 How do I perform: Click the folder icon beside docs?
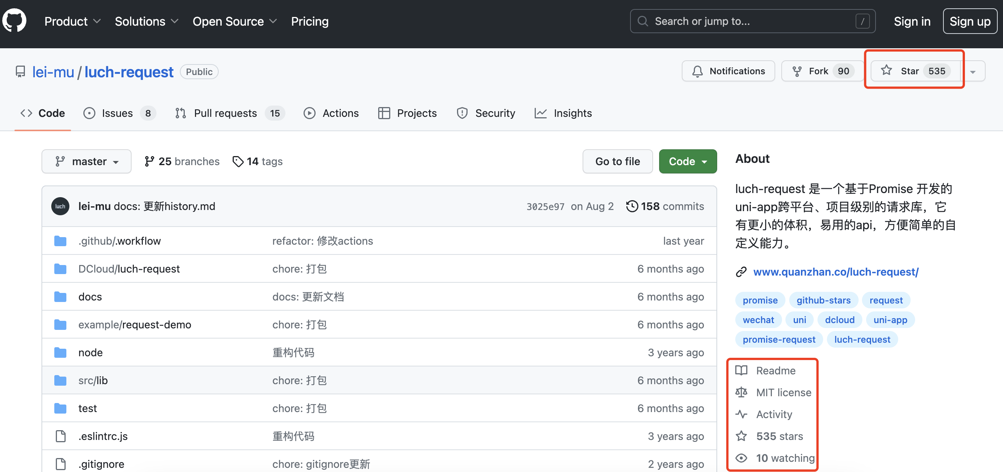pyautogui.click(x=60, y=297)
